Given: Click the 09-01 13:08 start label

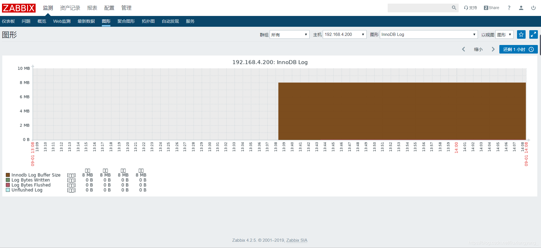Looking at the screenshot, I should pyautogui.click(x=33, y=154).
